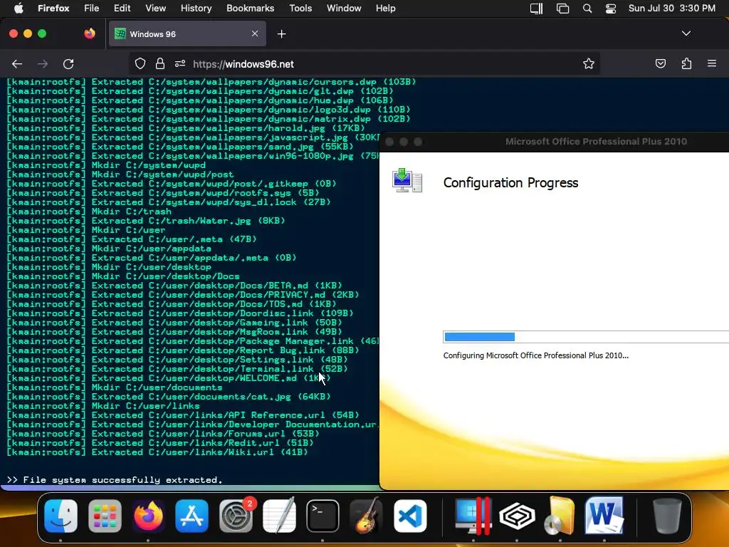Click the Office configuration progress bar

[586, 337]
